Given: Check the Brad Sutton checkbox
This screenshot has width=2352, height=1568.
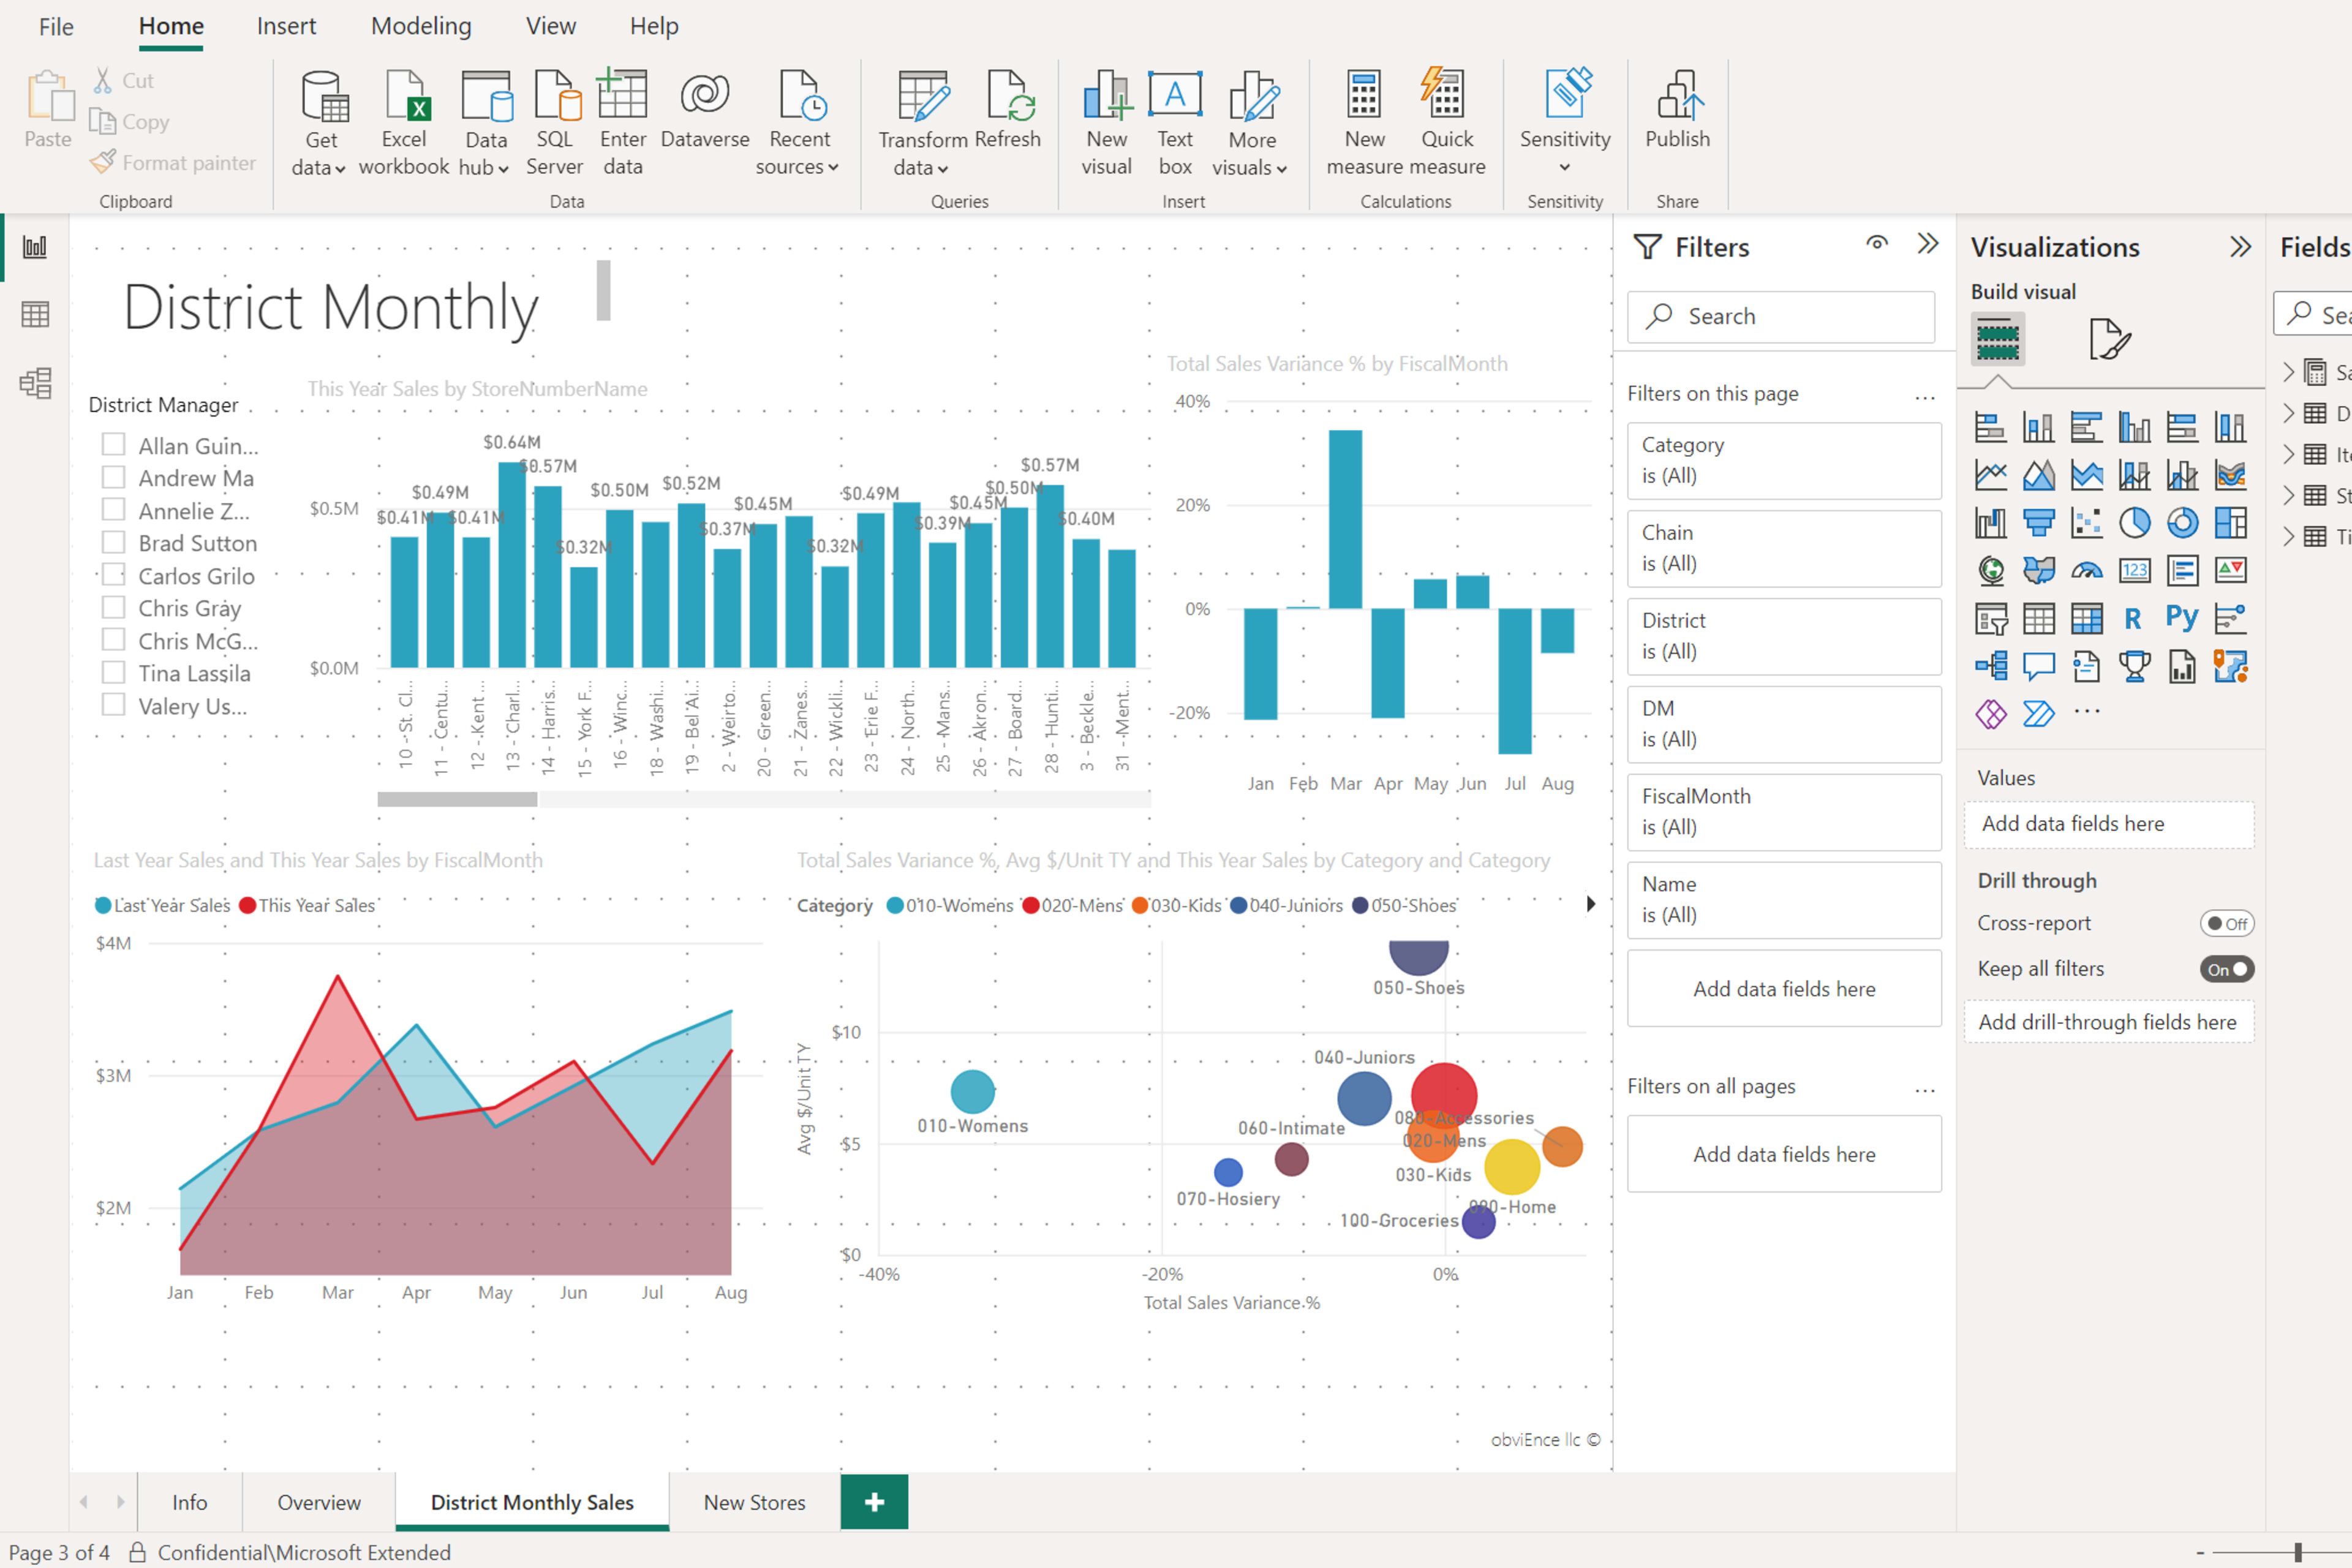Looking at the screenshot, I should 114,542.
